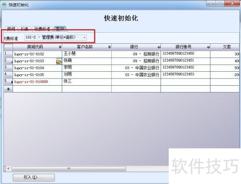Click cell hqwy-zz-01-0104
The image size is (241, 184).
(x=37, y=68)
